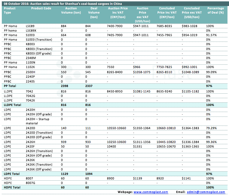Select the Deal Volume (ton) column header
Screen dimensions: 229x196
(x=94, y=13)
